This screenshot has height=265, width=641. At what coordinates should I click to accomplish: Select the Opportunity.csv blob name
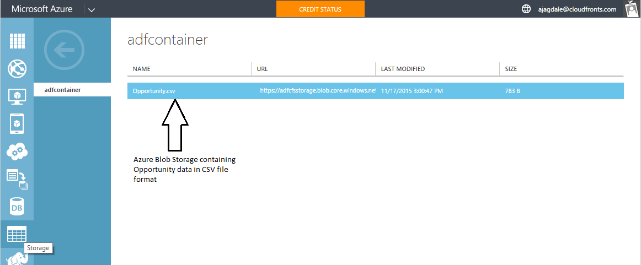154,91
